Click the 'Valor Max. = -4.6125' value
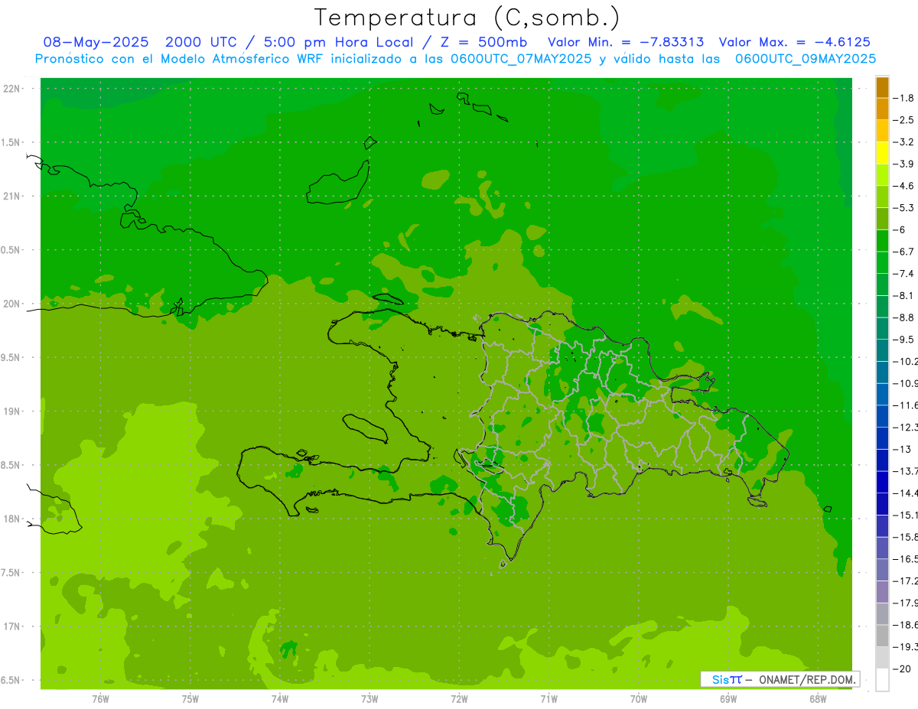The width and height of the screenshot is (918, 709). coord(795,42)
